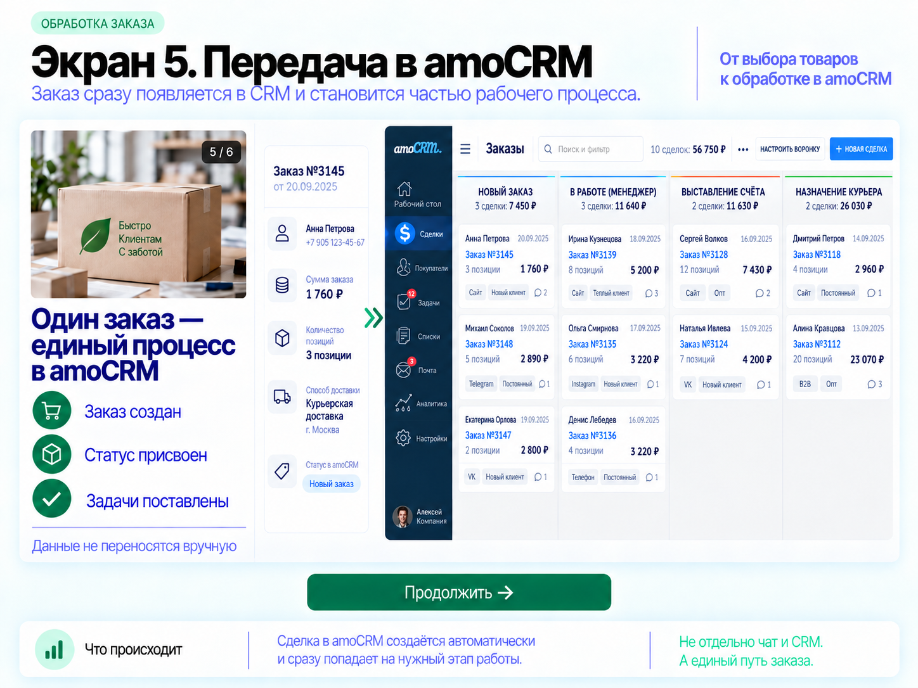The height and width of the screenshot is (688, 918).
Task: Click B2B tag on Алина Кравцова card
Action: (805, 384)
